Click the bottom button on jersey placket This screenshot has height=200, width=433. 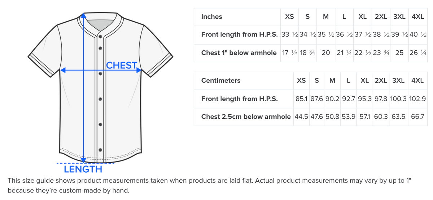(x=100, y=150)
